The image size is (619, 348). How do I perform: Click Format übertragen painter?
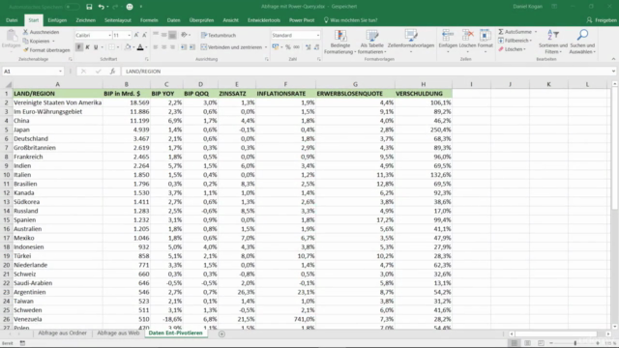click(46, 50)
